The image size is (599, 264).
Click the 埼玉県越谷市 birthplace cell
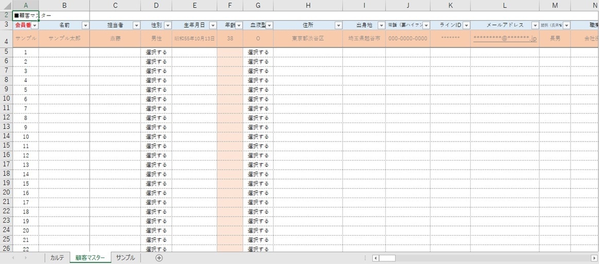pos(364,39)
